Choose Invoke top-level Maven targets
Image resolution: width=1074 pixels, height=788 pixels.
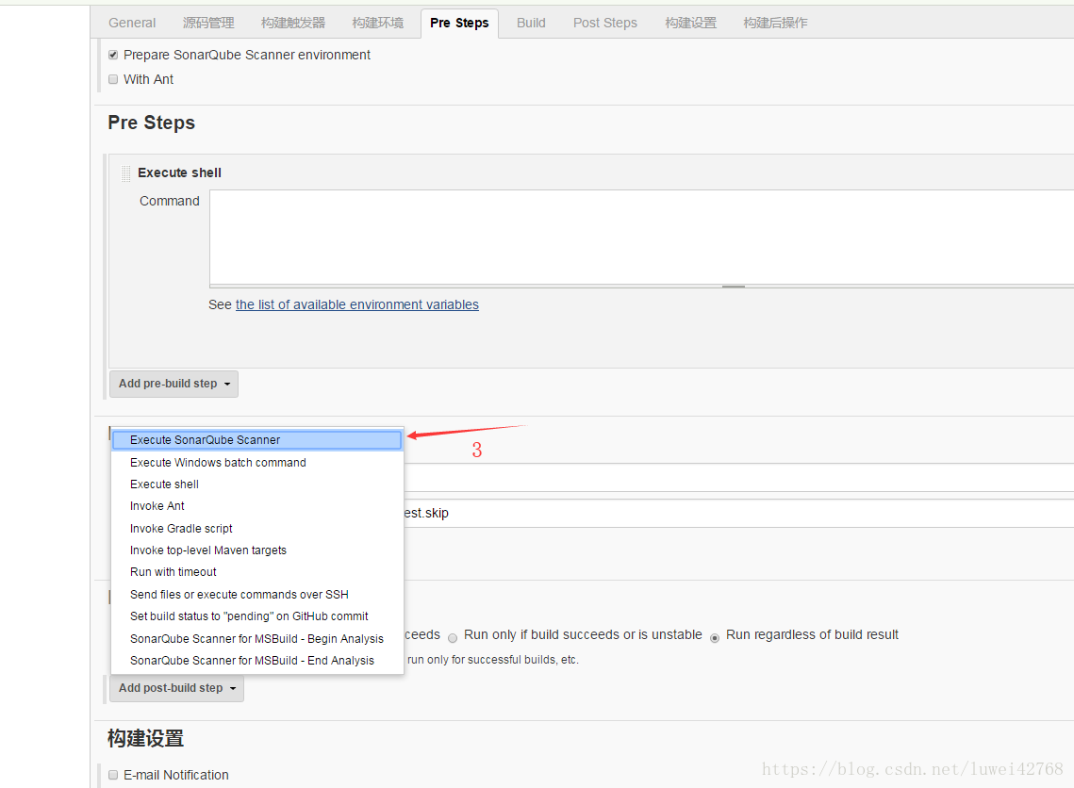tap(256, 550)
